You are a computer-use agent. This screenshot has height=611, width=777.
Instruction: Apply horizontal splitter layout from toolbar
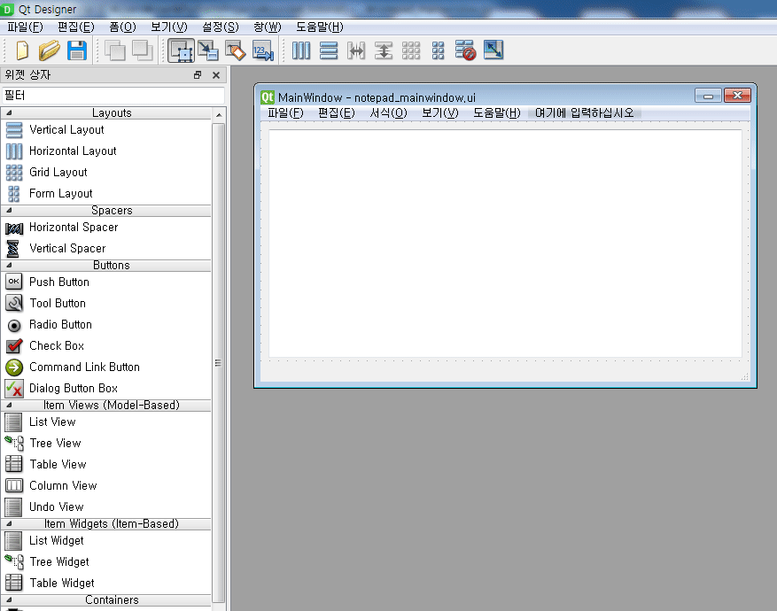coord(356,50)
